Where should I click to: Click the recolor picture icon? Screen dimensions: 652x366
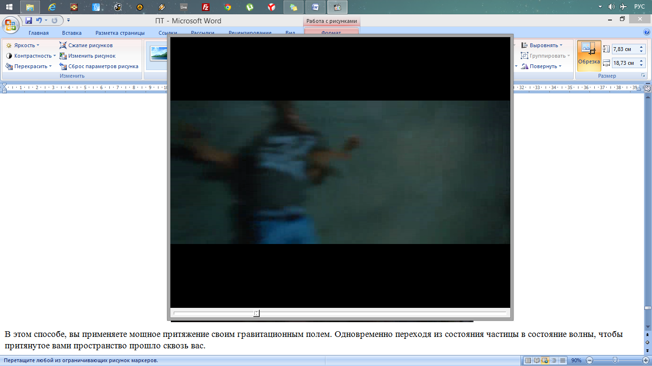[9, 66]
